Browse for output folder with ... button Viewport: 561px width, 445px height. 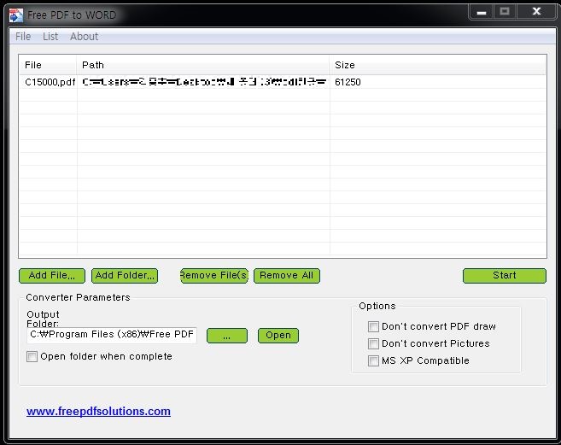point(227,336)
